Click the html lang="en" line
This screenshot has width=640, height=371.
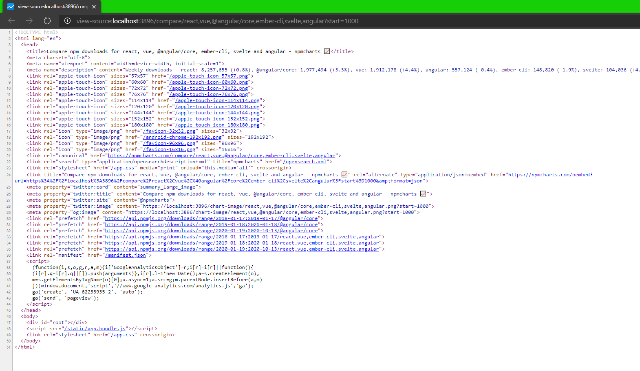pyautogui.click(x=38, y=38)
